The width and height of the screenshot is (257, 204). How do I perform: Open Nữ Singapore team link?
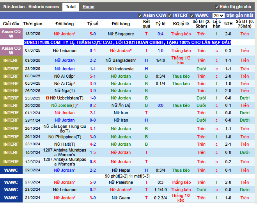point(121,34)
